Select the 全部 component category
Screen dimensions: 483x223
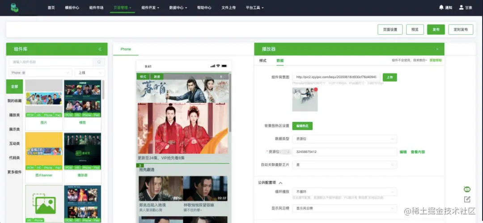coord(14,87)
